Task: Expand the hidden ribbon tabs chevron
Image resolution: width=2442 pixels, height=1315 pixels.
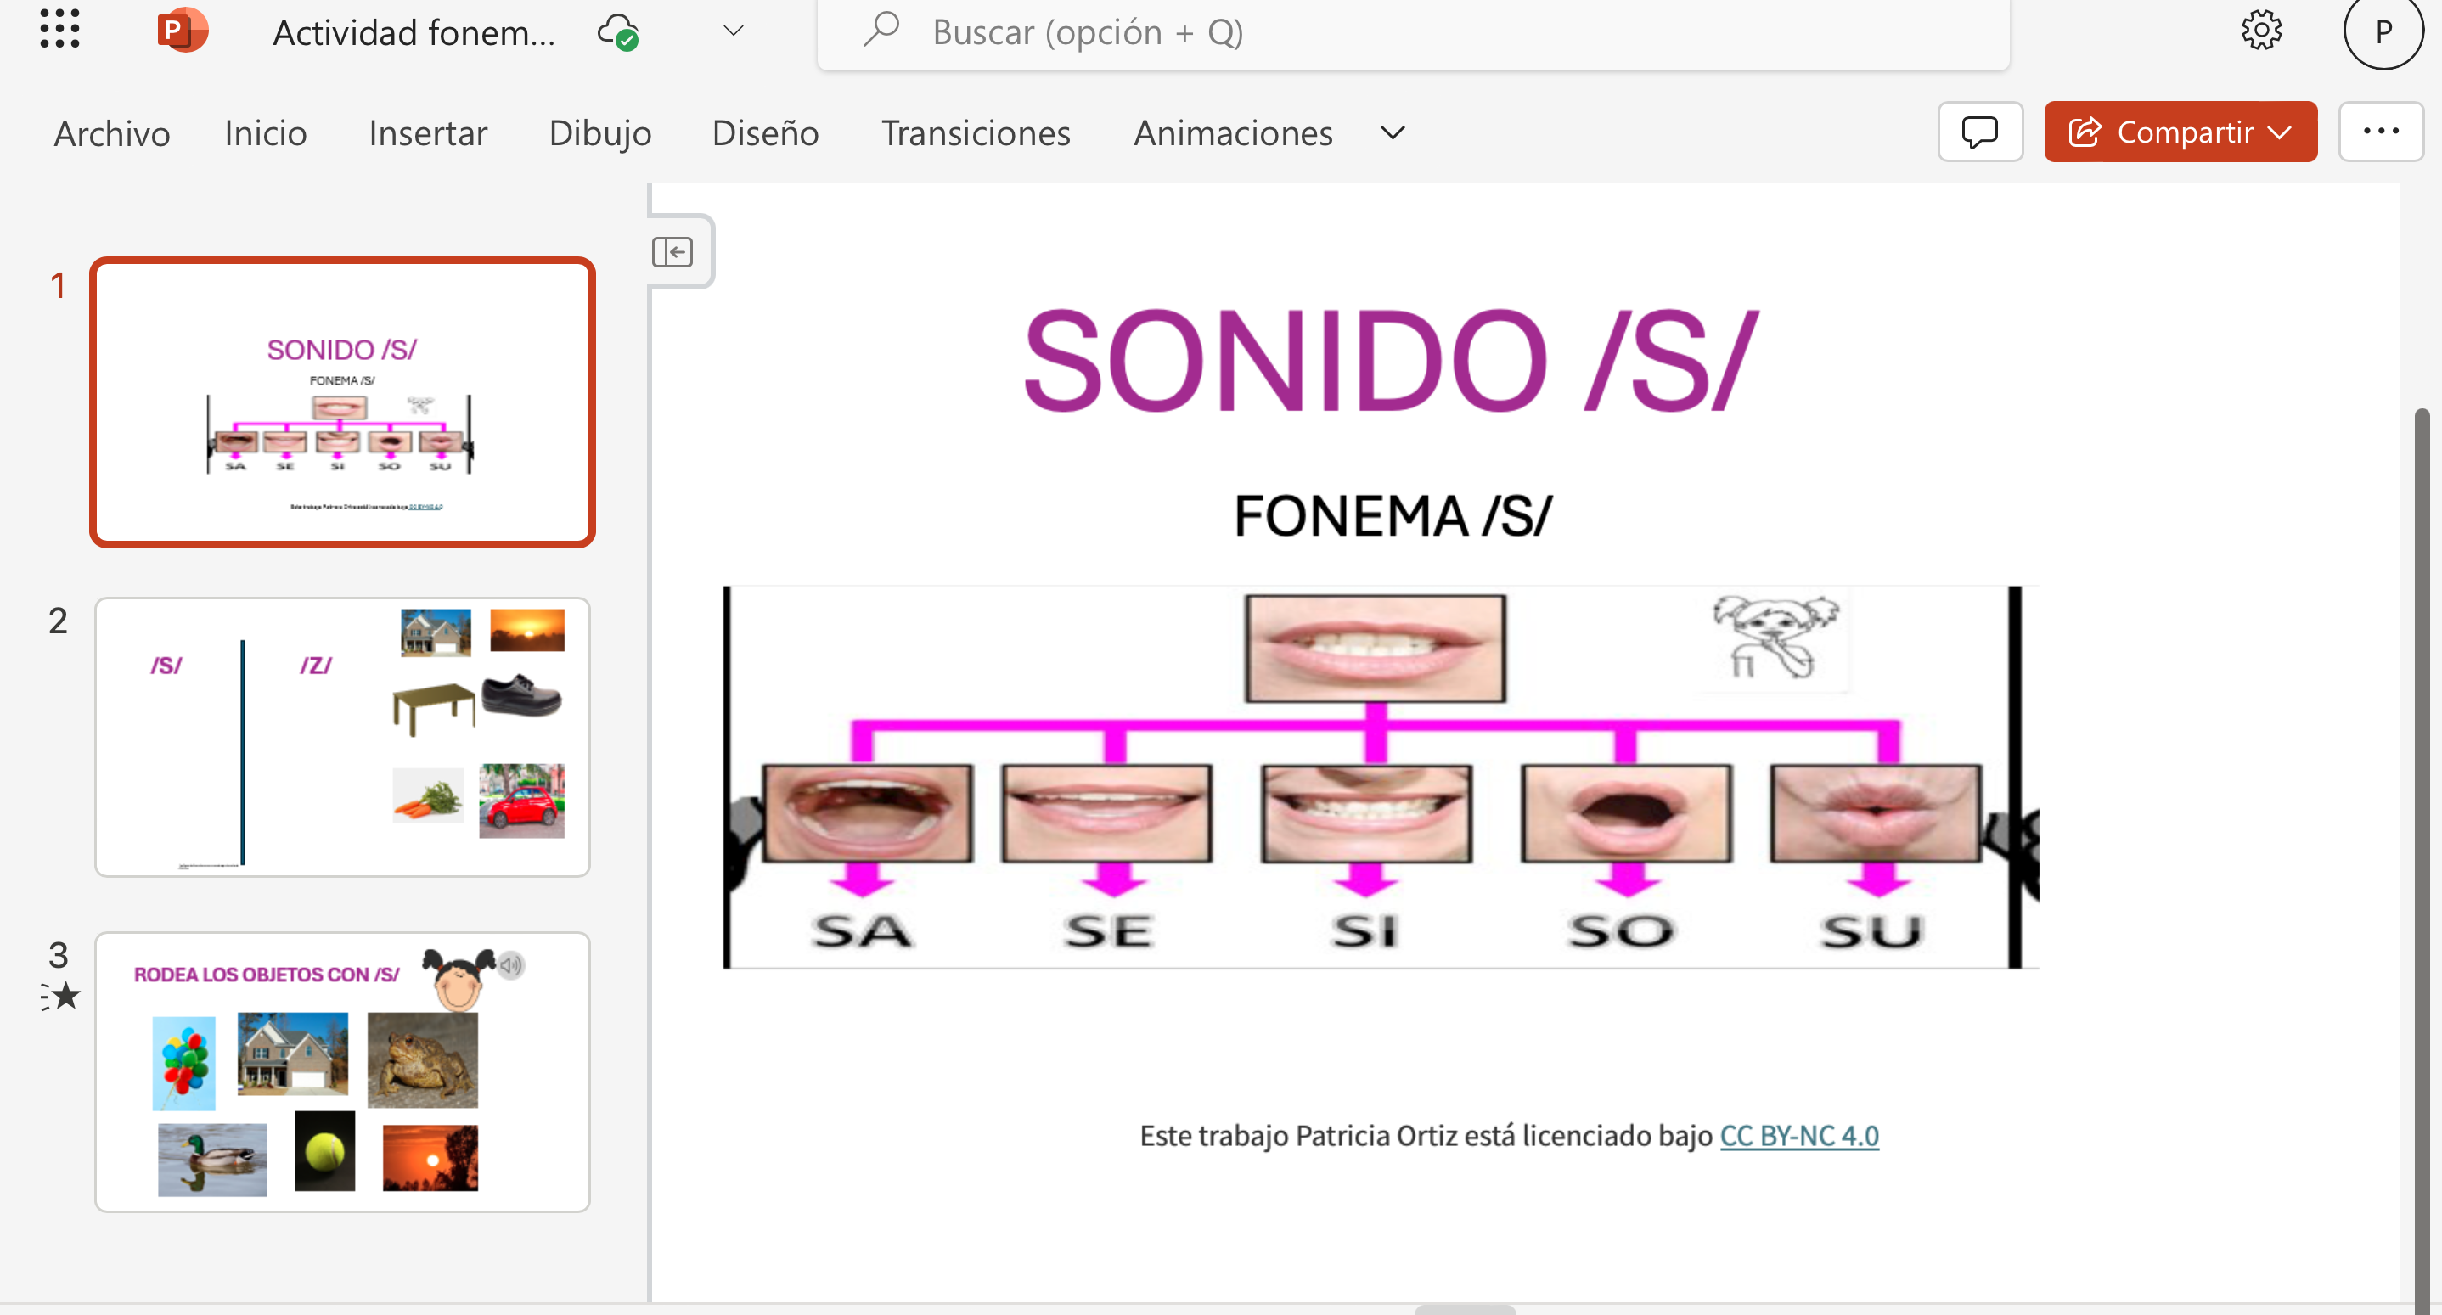Action: click(1392, 132)
